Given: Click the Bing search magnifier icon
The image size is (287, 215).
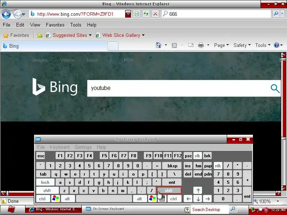Looking at the screenshot, I should tap(275, 89).
